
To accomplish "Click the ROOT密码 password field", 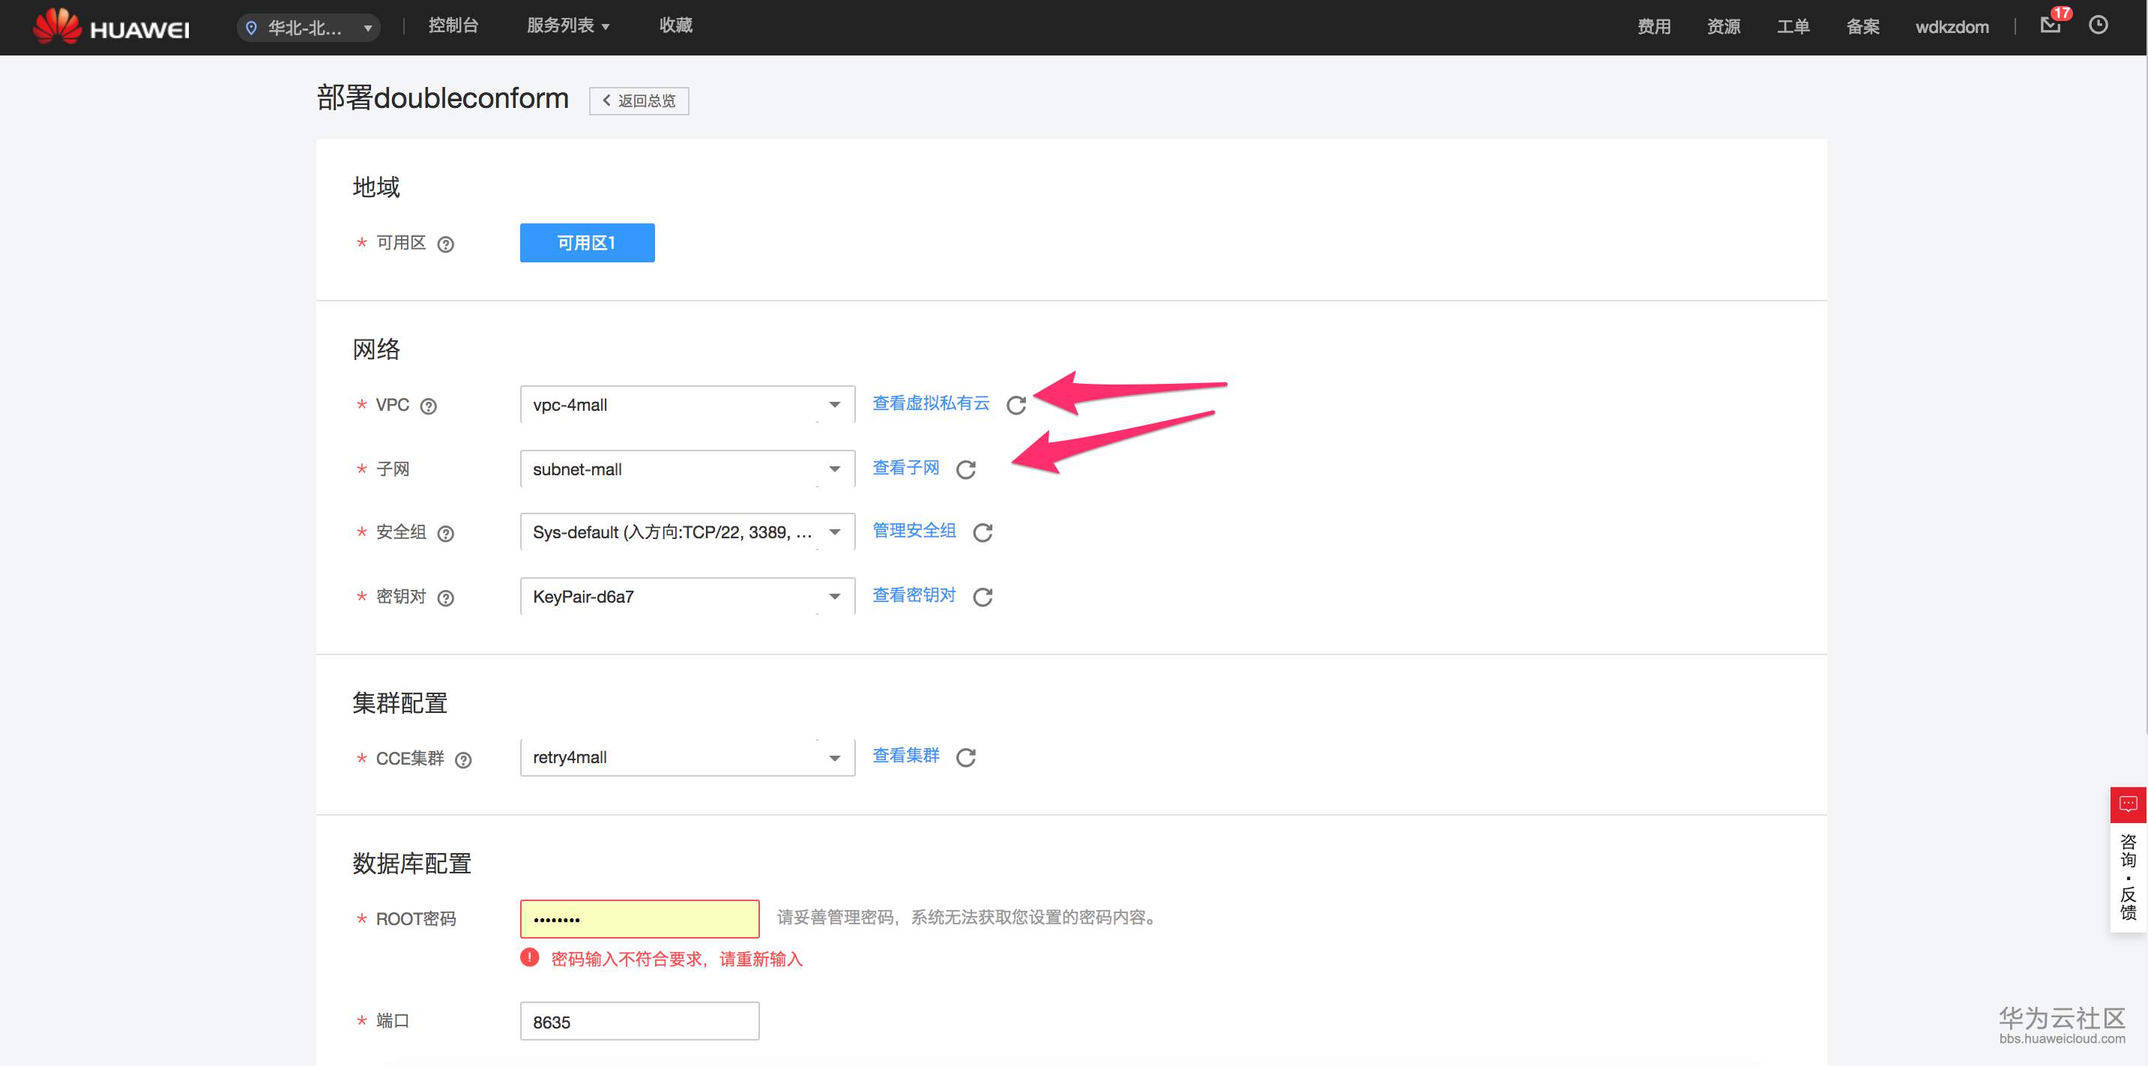I will [x=639, y=919].
